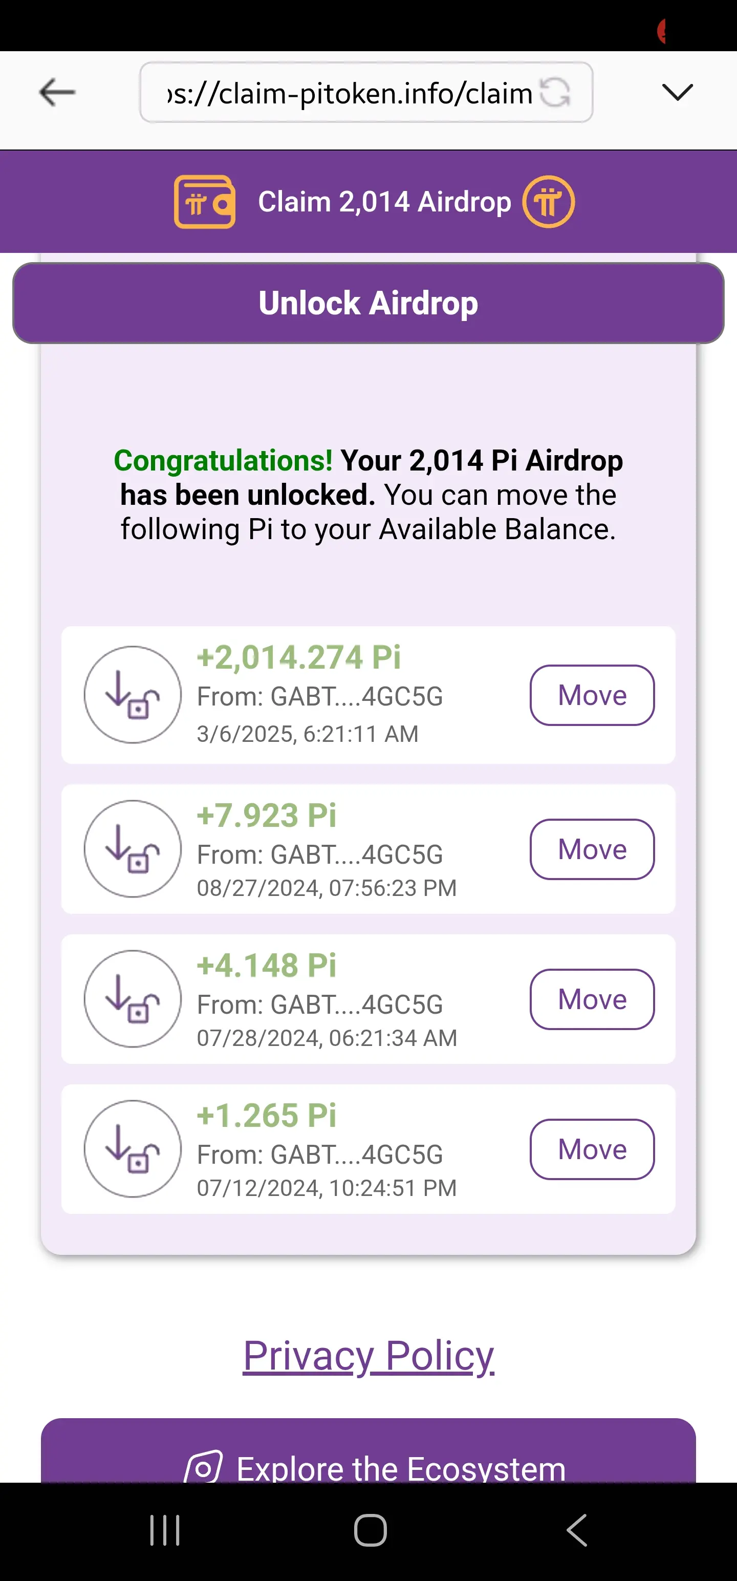The height and width of the screenshot is (1581, 737).
Task: Tap the unlock icon beside +4.148 Pi
Action: tap(133, 999)
